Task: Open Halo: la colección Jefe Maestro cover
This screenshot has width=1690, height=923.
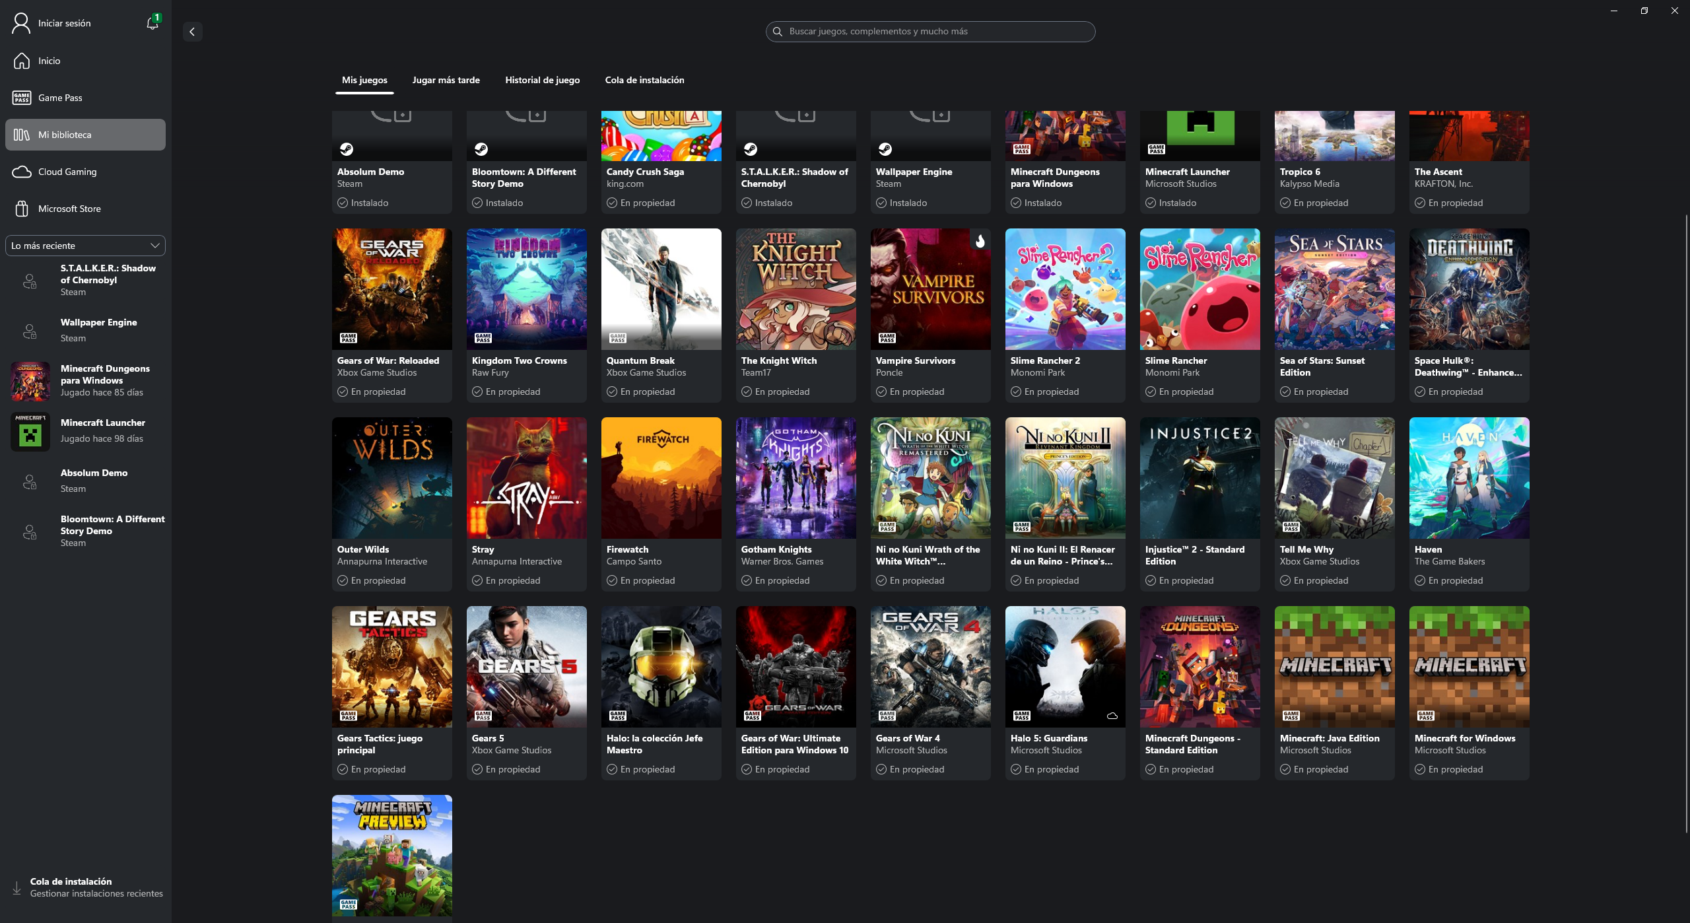Action: click(661, 667)
